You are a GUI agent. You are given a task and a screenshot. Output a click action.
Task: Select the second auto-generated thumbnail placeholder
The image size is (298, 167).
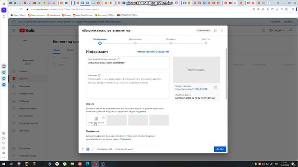pos(138,120)
